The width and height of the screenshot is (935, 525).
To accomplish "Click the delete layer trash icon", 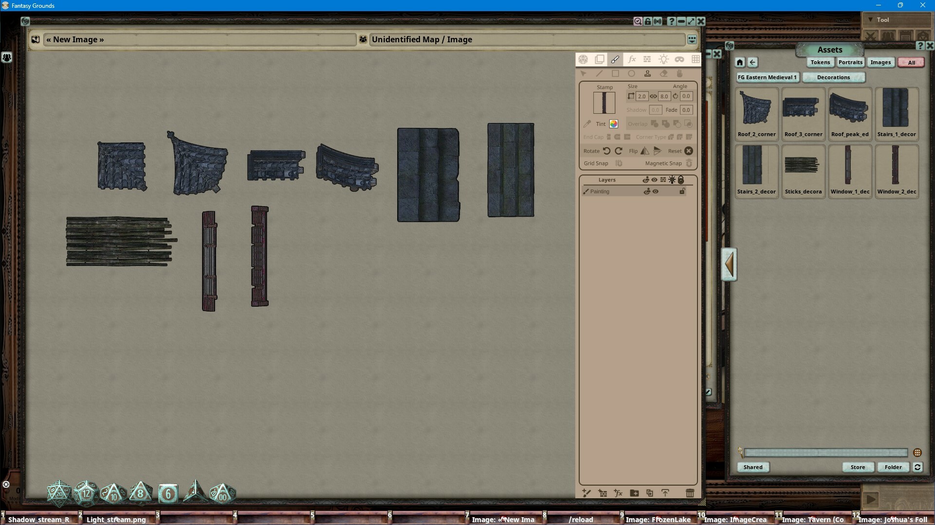I will click(x=691, y=493).
